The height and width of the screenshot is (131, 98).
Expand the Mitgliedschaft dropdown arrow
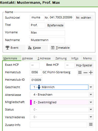tap(91, 102)
